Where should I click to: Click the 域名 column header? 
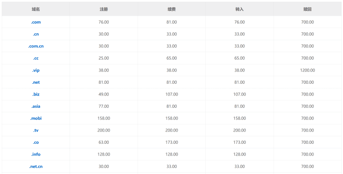(36, 9)
